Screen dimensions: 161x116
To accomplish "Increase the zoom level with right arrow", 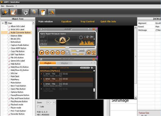I will (x=54, y=102).
